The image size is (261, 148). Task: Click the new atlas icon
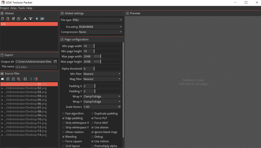click(x=3, y=19)
